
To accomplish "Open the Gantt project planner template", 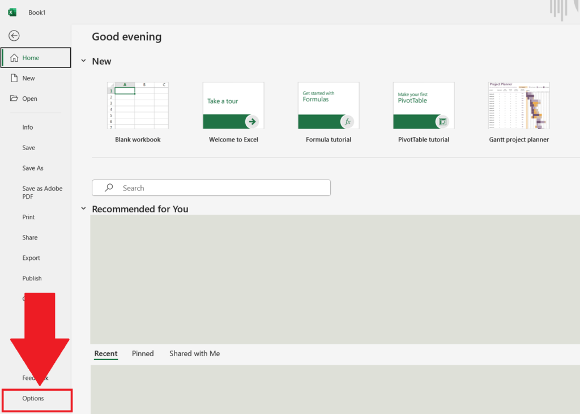I will click(518, 106).
